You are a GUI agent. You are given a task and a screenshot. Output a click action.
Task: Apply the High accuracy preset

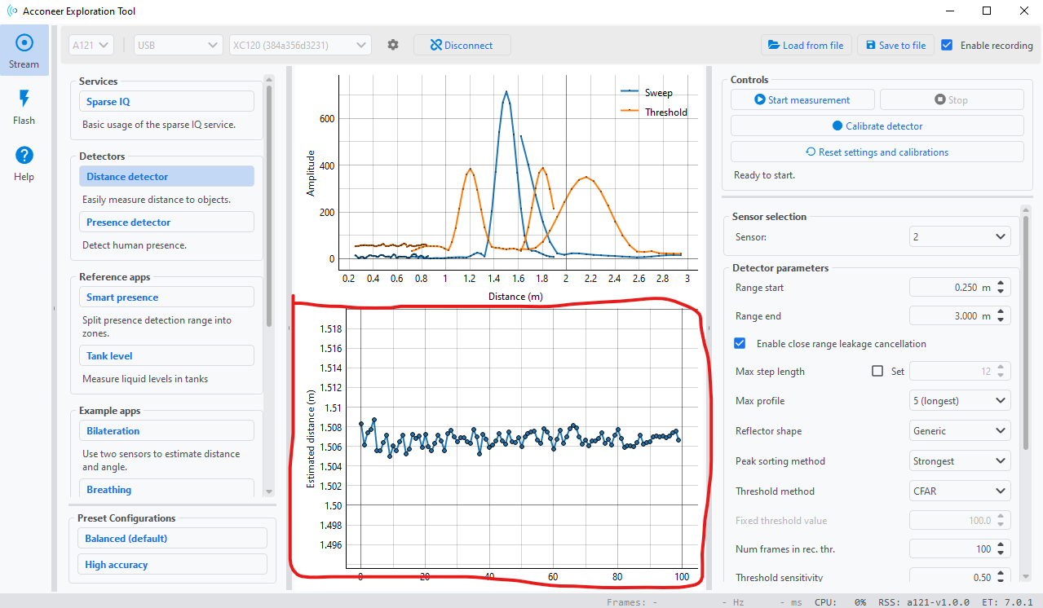click(172, 564)
